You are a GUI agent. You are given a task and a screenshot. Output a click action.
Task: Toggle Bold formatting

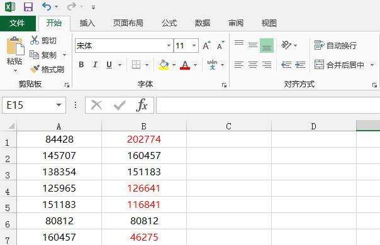point(81,65)
